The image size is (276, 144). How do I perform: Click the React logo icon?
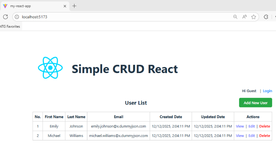pos(50,68)
